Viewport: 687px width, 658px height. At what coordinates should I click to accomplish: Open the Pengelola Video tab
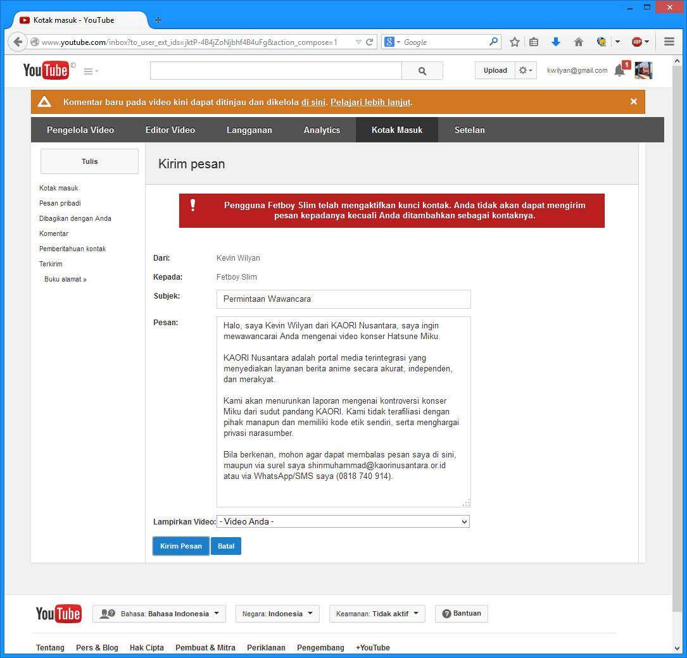[x=80, y=130]
